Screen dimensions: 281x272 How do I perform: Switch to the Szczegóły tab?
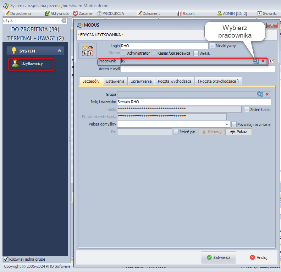(x=91, y=81)
